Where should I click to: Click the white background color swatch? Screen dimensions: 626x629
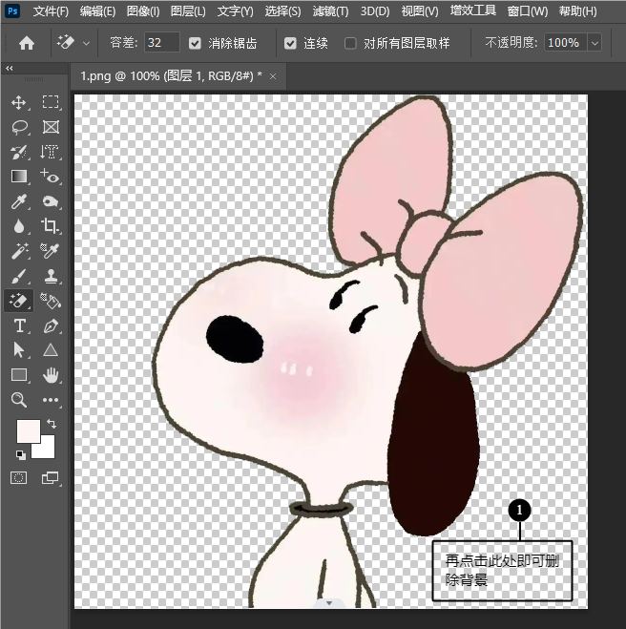coord(46,450)
